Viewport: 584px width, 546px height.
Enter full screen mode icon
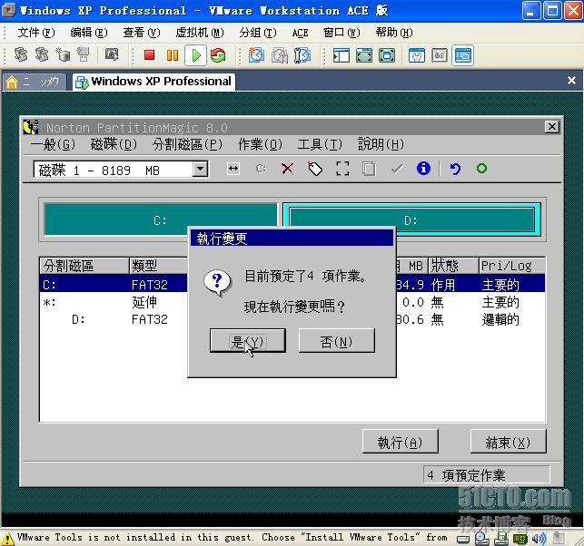[x=387, y=56]
